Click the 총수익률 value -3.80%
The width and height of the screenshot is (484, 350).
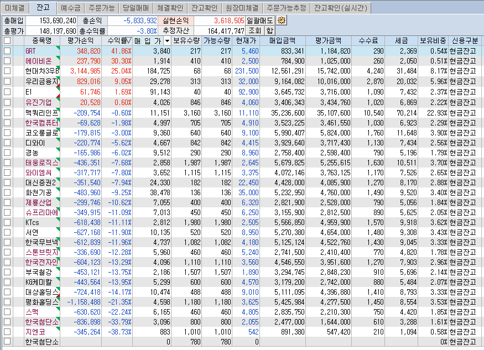[x=133, y=30]
